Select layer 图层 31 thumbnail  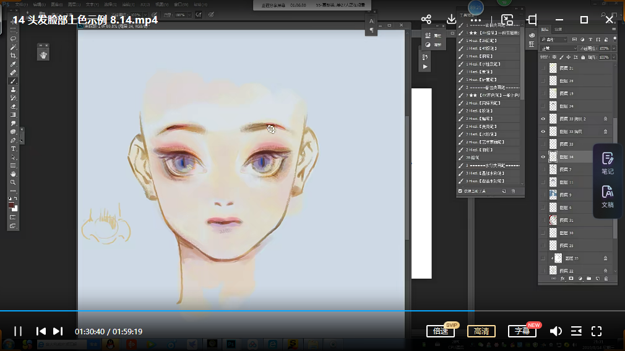[553, 220]
